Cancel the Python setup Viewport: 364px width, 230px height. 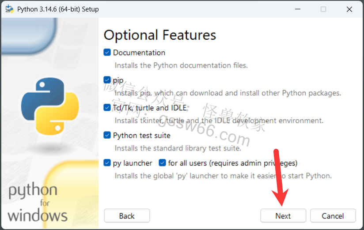pos(333,216)
